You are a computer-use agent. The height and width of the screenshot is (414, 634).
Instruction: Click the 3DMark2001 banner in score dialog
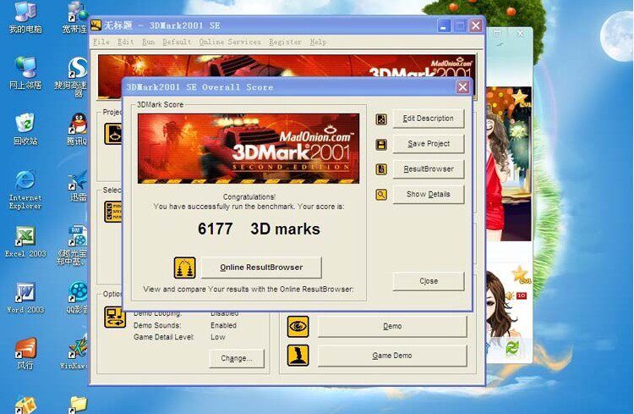click(x=249, y=149)
